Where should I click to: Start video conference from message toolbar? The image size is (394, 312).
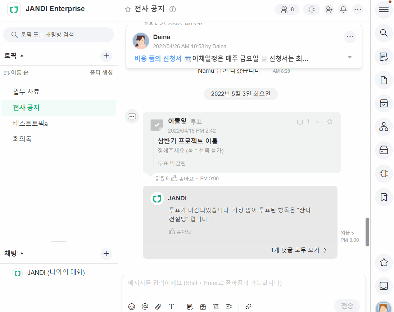229,307
